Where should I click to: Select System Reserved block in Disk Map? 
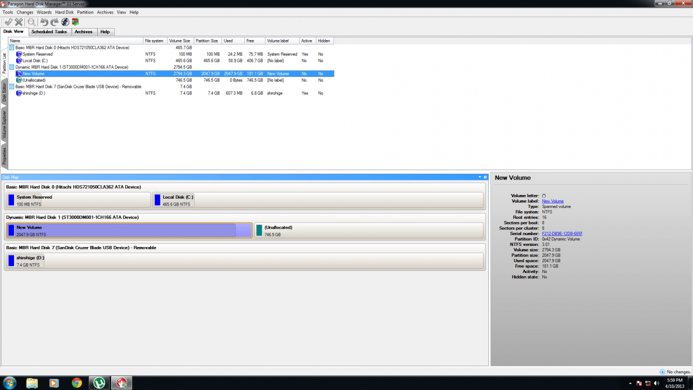click(x=78, y=200)
